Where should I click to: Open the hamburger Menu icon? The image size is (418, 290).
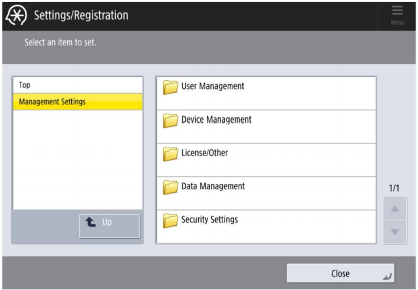(x=396, y=14)
